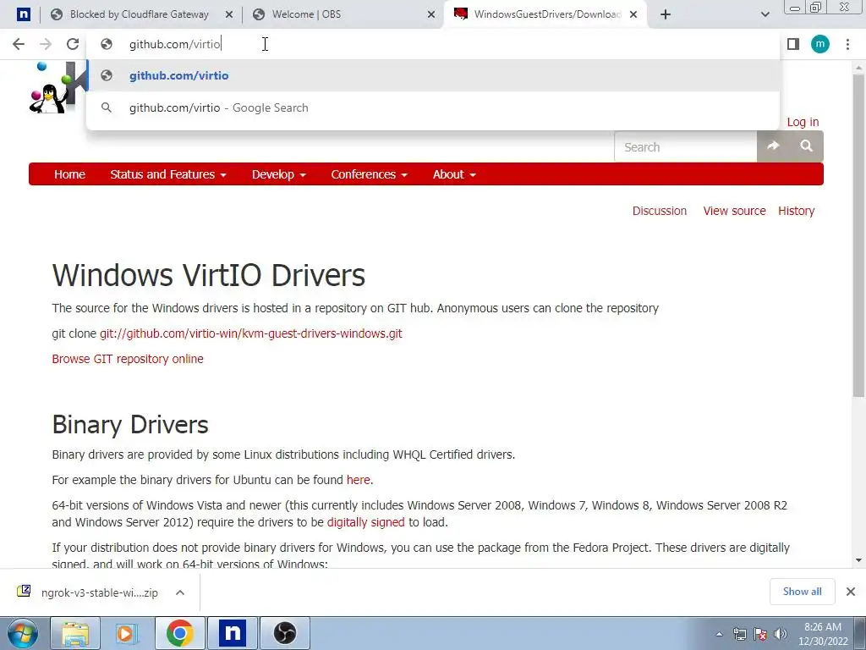Switch to the 'Blocked by Cloudflare Gateway' tab
The height and width of the screenshot is (650, 866).
(x=140, y=14)
